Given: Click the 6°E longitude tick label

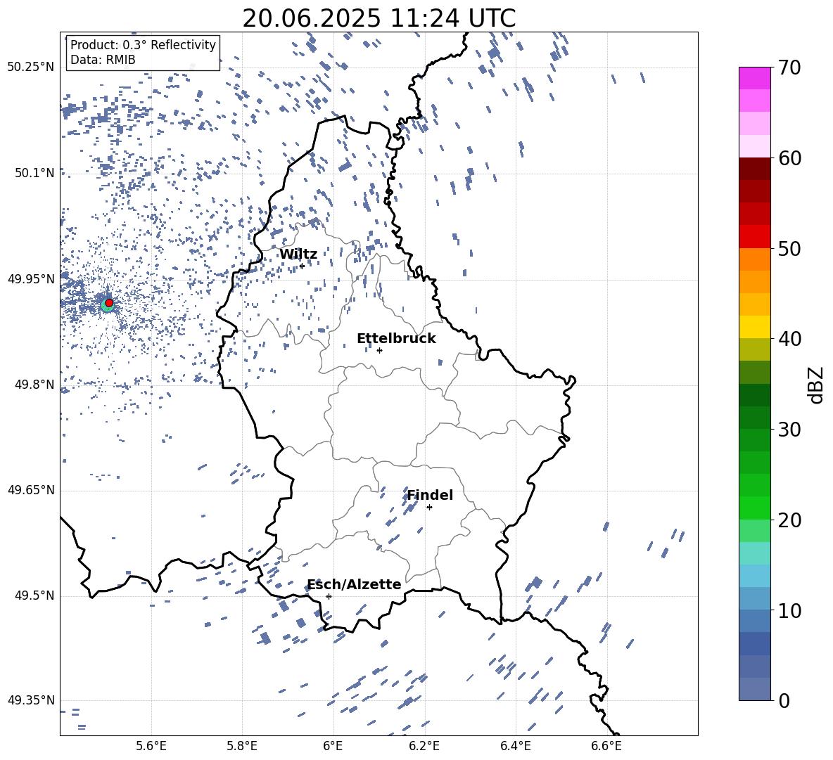Looking at the screenshot, I should tap(333, 747).
